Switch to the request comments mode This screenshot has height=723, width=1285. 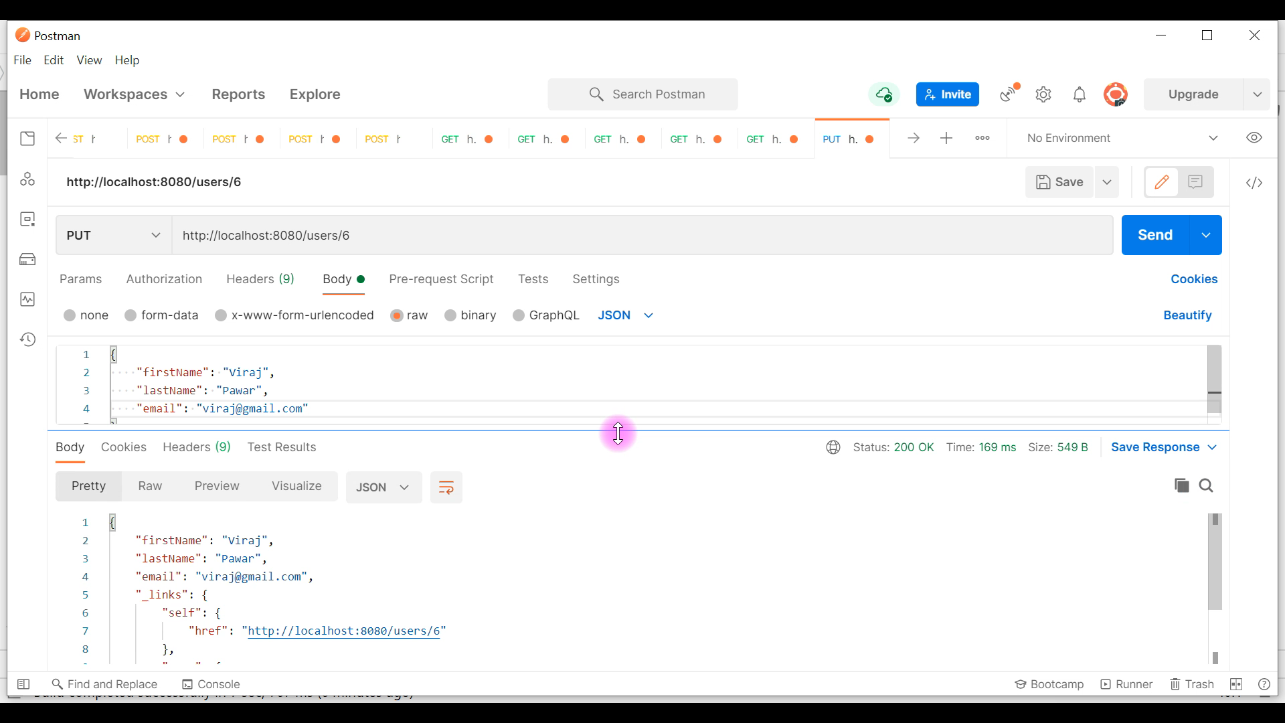click(1196, 182)
